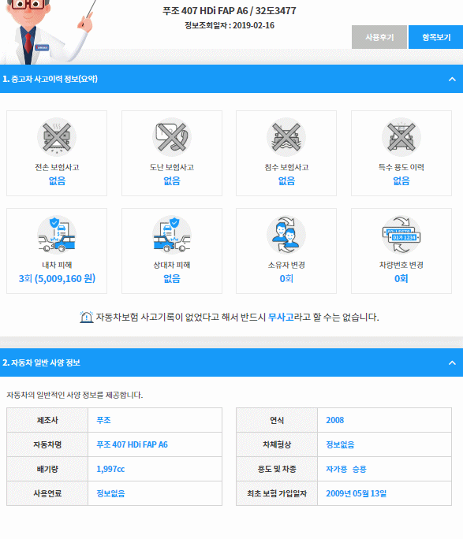Click the 2009년 05월 13일 insurance date
This screenshot has height=539, width=463.
point(357,493)
